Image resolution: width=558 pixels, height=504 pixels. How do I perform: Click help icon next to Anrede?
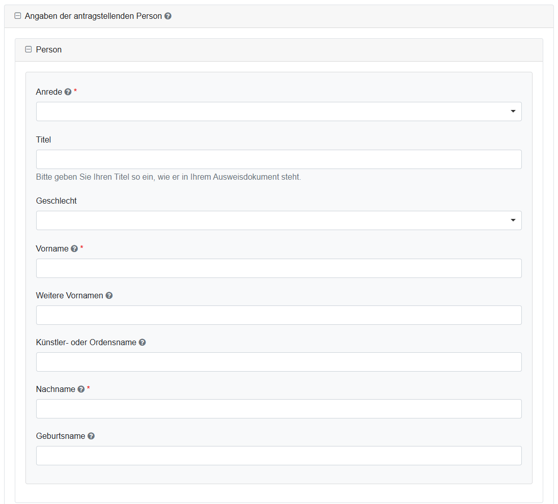pos(68,92)
